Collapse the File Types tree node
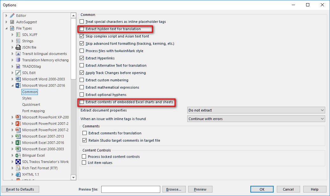Screen dimensions: 330x196 tap(6, 28)
